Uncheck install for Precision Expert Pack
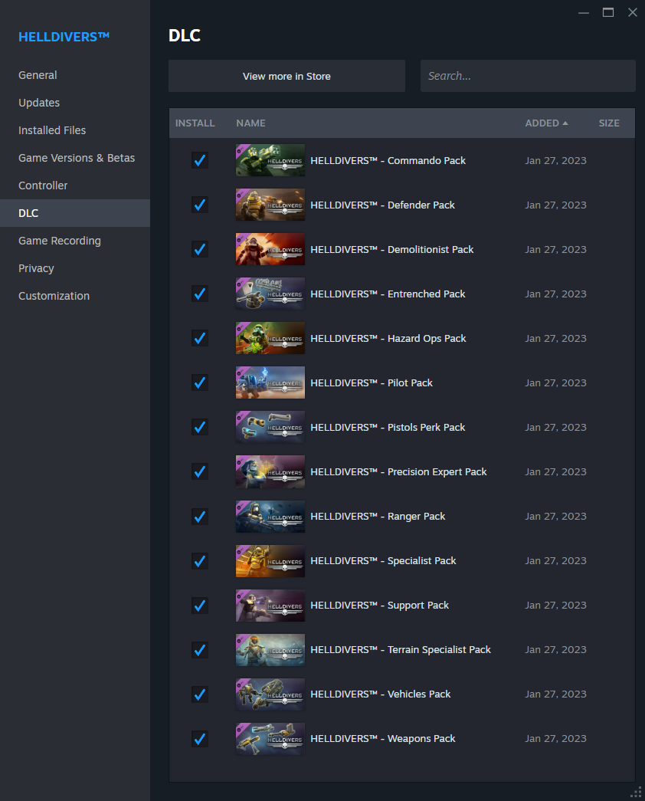 [200, 471]
